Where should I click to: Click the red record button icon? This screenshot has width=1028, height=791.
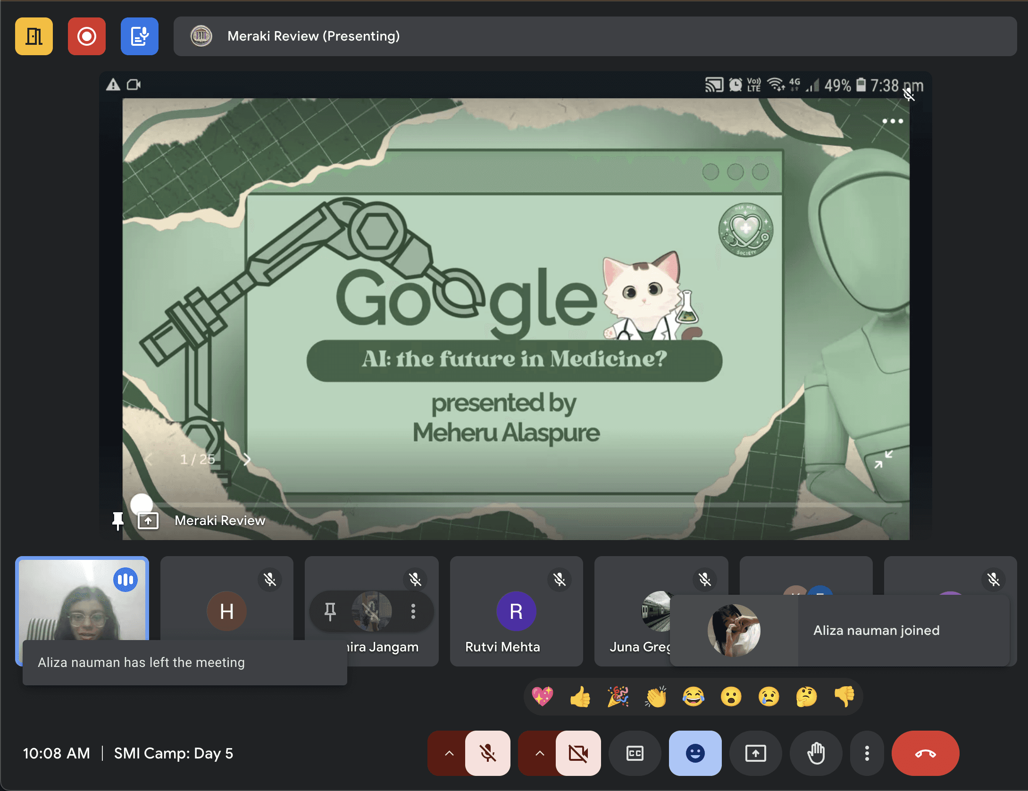click(x=87, y=36)
